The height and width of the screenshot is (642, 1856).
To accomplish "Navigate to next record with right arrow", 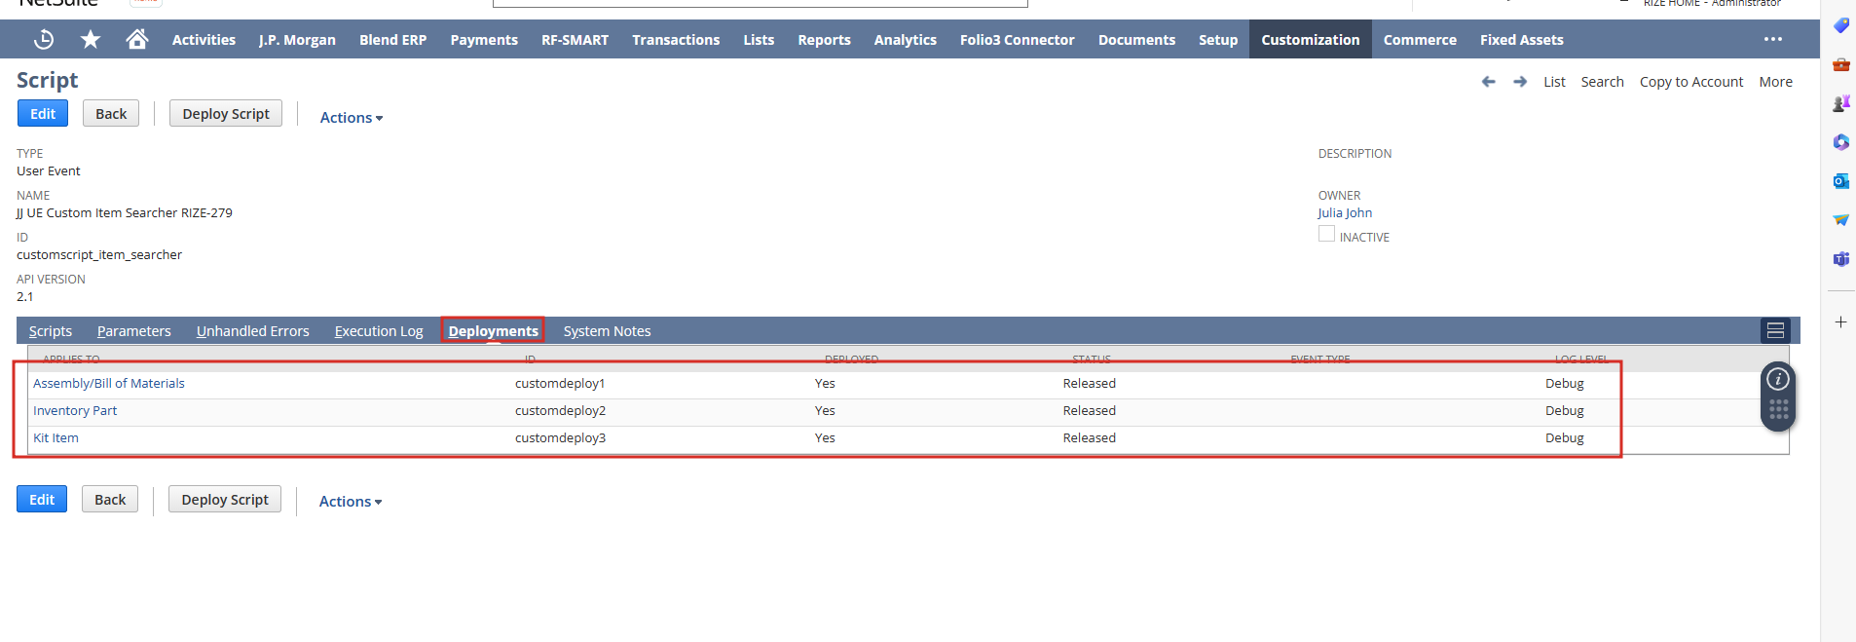I will tap(1520, 82).
